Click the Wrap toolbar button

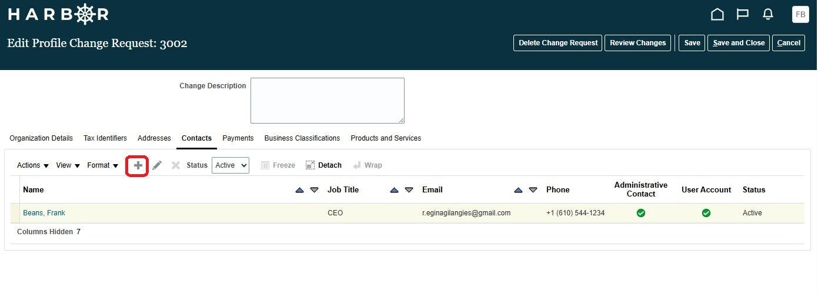point(368,165)
